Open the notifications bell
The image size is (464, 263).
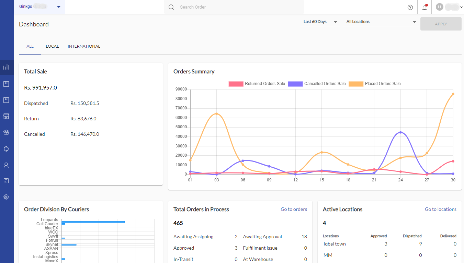pyautogui.click(x=425, y=7)
